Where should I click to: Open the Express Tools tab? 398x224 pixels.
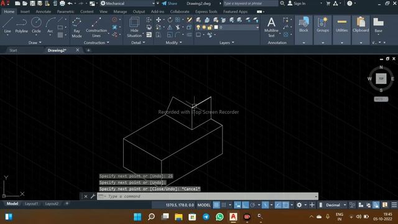[206, 12]
